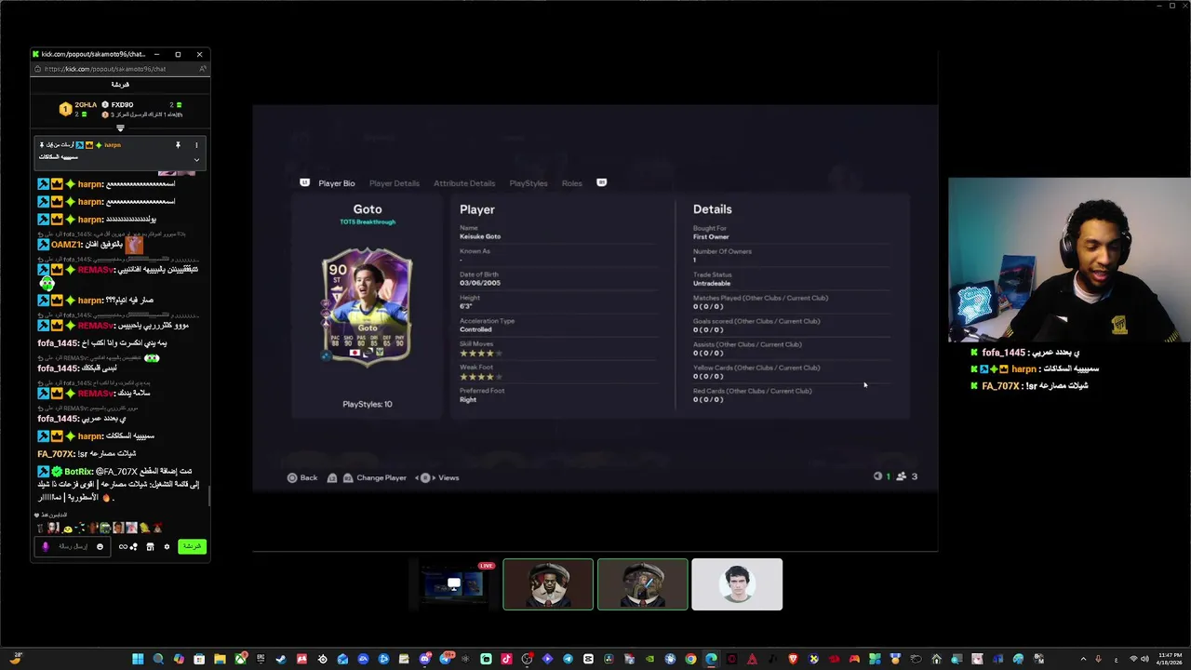Viewport: 1191px width, 670px height.
Task: Open the chat shop icon
Action: (x=150, y=546)
